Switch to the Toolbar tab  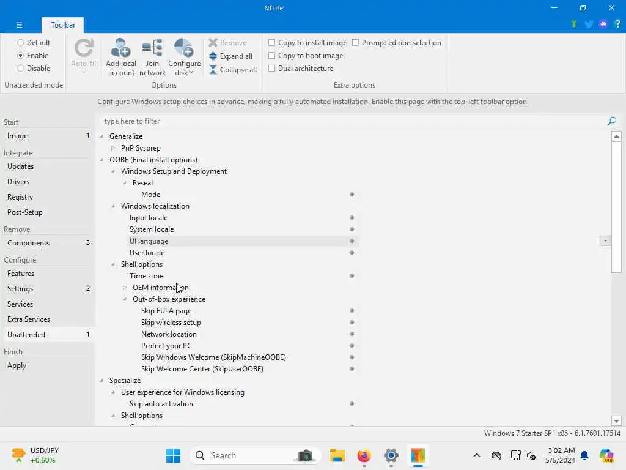[63, 24]
